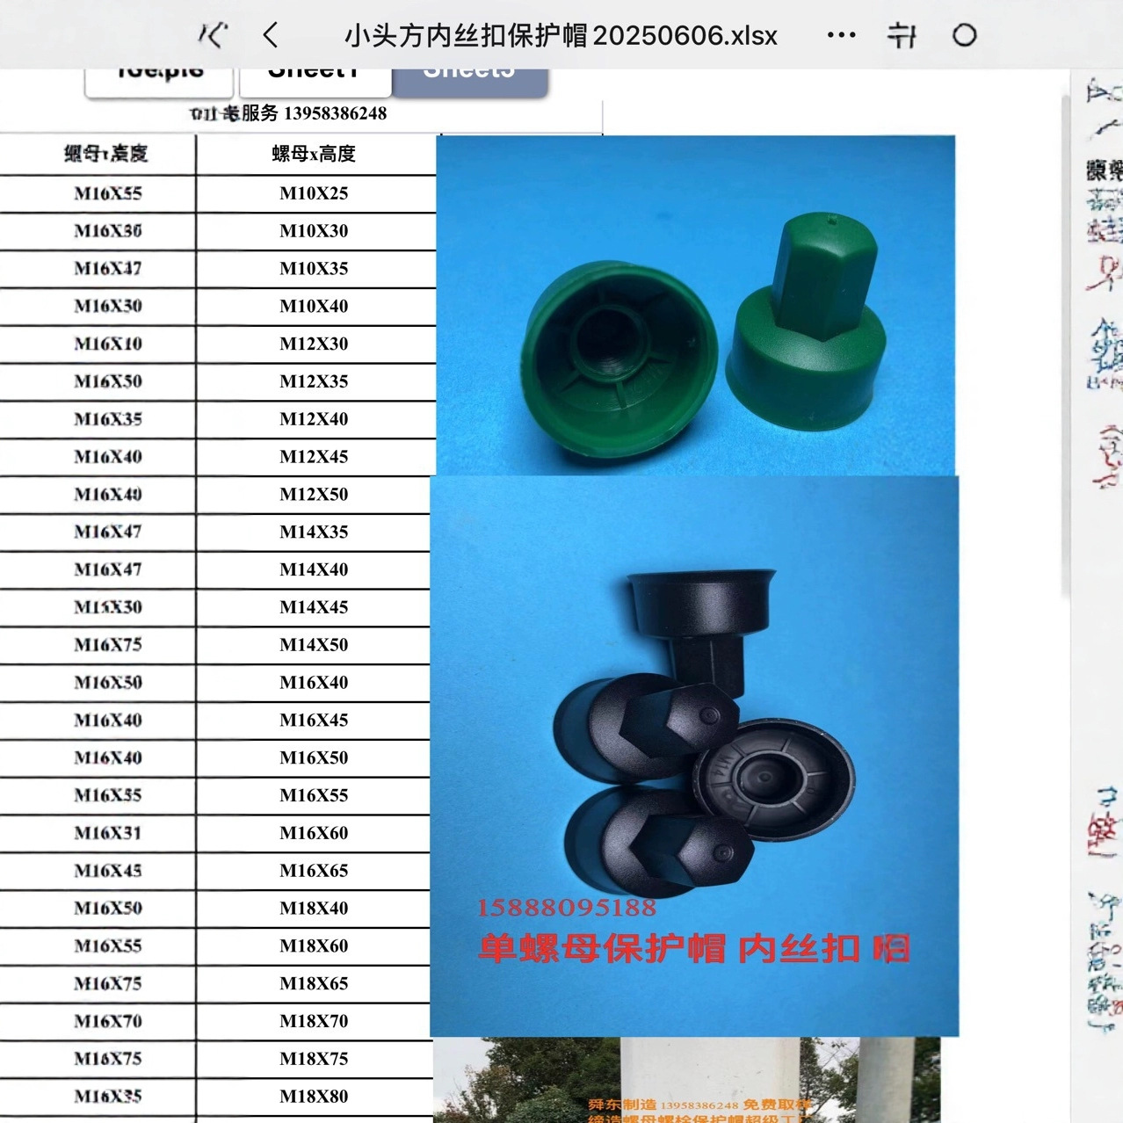Tap the back arrow to exit the spreadsheet
The width and height of the screenshot is (1123, 1123).
[268, 35]
